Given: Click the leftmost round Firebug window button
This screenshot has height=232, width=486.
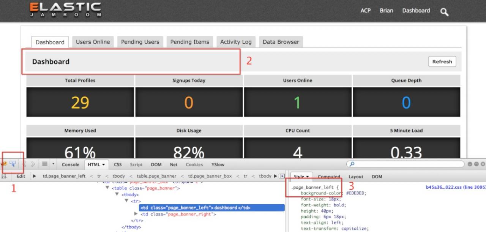Looking at the screenshot, I should pyautogui.click(x=470, y=164).
